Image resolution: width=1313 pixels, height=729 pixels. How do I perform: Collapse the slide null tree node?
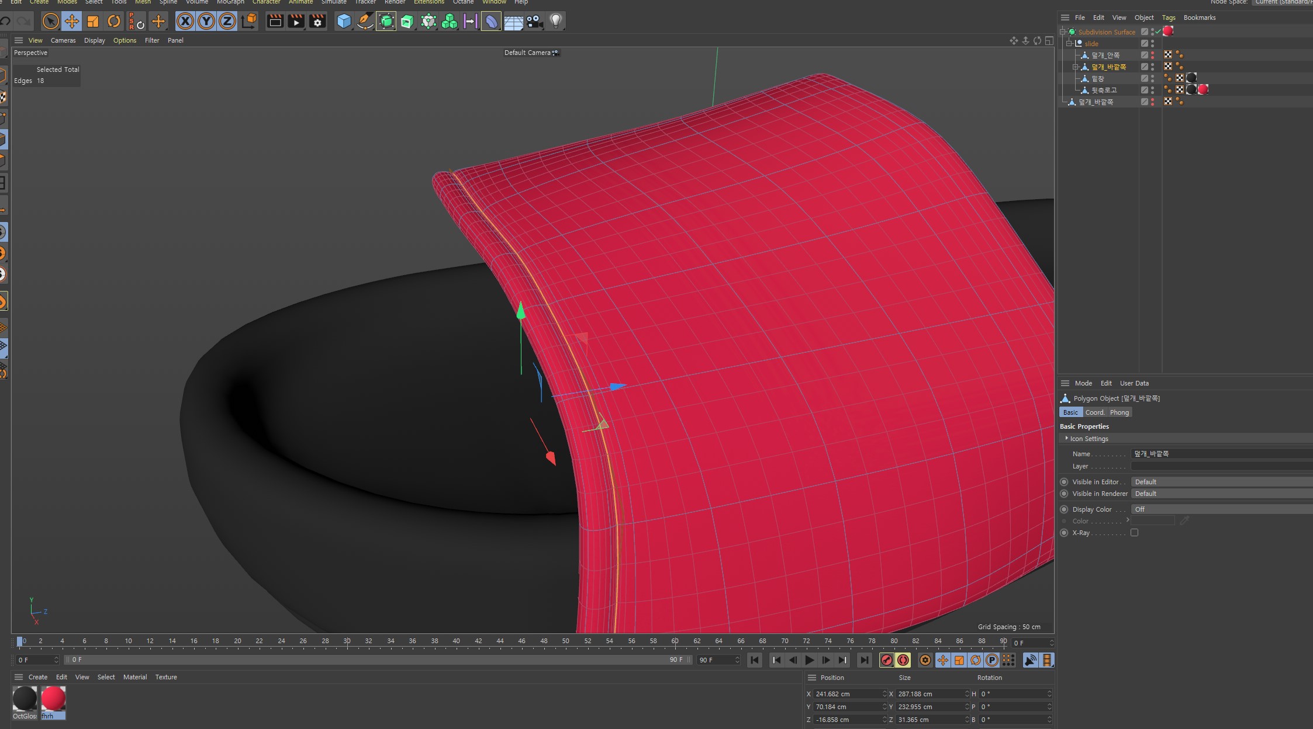pos(1069,43)
